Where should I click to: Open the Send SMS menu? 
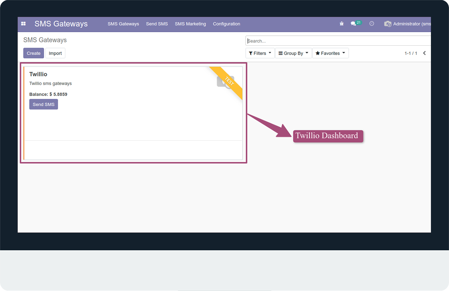point(157,24)
